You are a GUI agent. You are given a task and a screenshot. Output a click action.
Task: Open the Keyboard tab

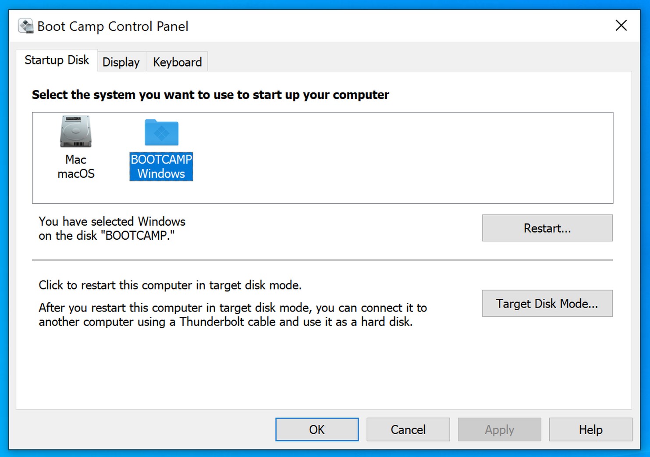177,61
